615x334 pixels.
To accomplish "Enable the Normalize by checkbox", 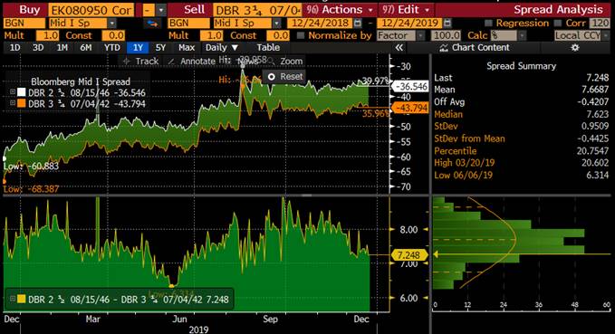I will pyautogui.click(x=301, y=36).
